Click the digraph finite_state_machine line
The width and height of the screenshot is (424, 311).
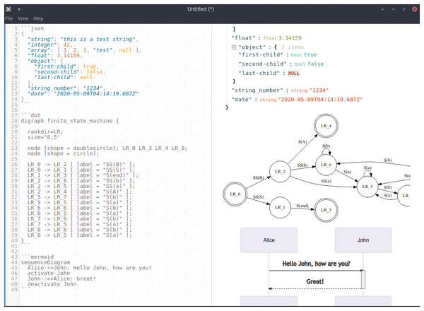(70, 121)
